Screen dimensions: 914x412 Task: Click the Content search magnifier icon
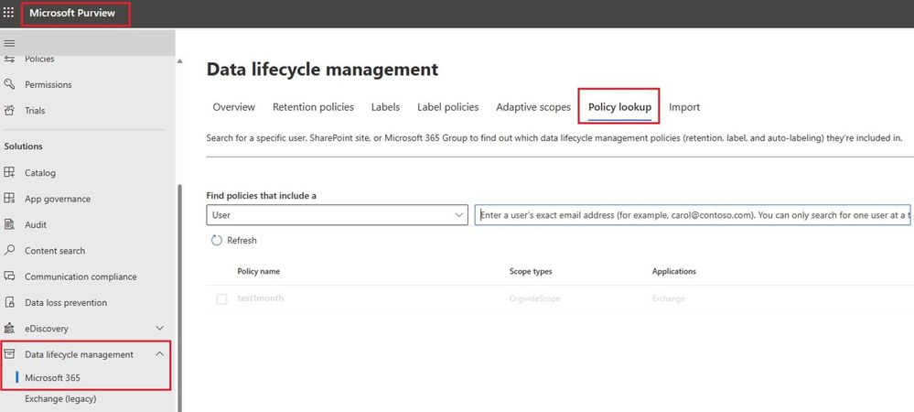pos(10,250)
